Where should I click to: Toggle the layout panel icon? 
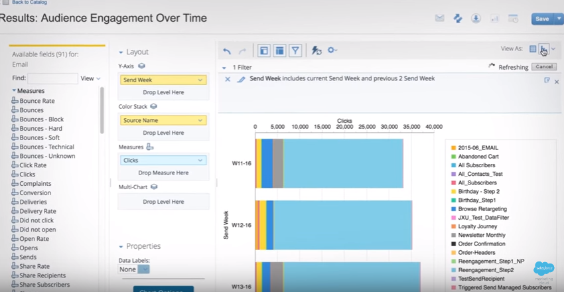pos(279,50)
